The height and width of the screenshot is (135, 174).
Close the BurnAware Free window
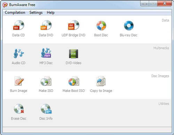pos(165,3)
